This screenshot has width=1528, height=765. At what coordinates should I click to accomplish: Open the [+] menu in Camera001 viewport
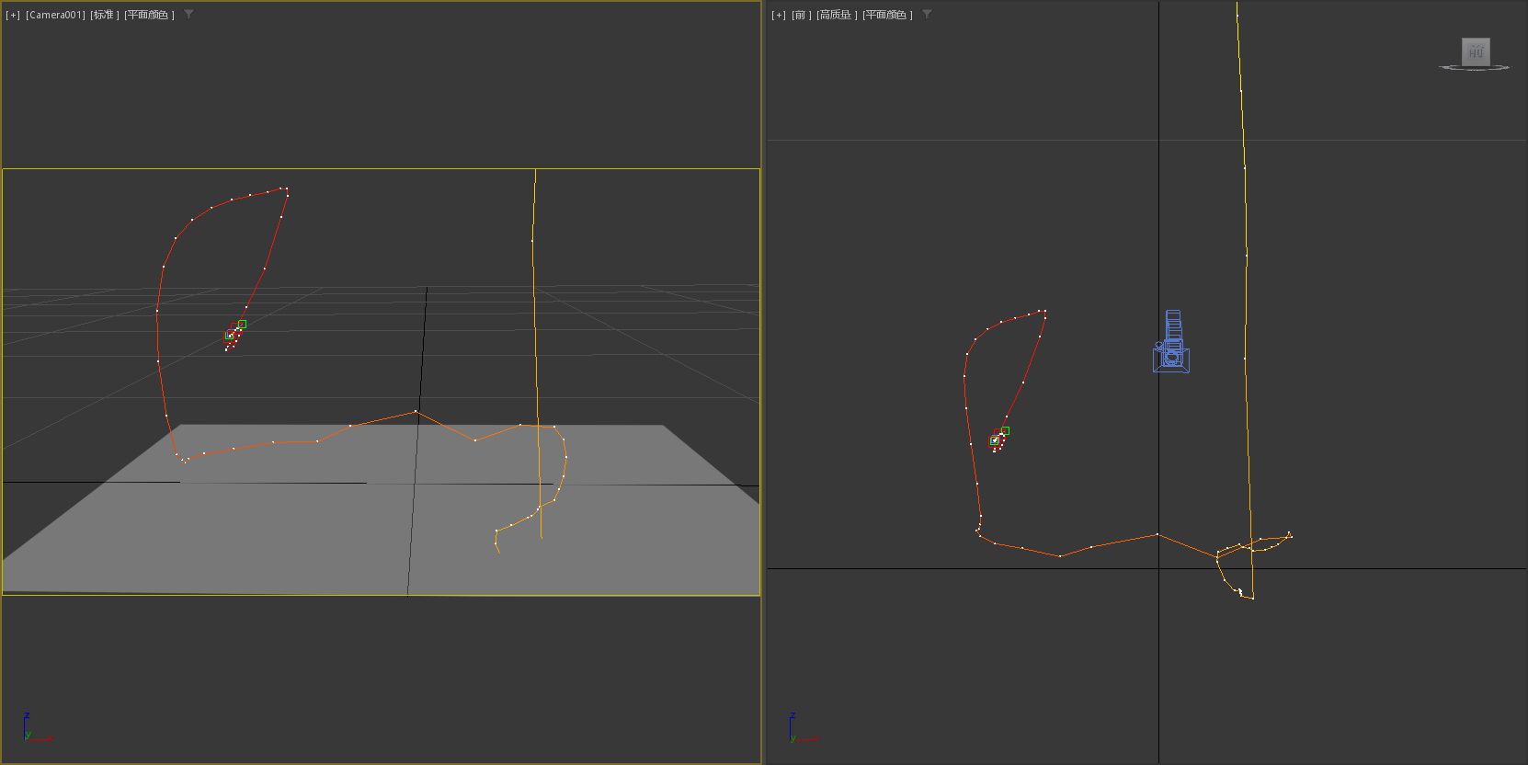coord(13,15)
